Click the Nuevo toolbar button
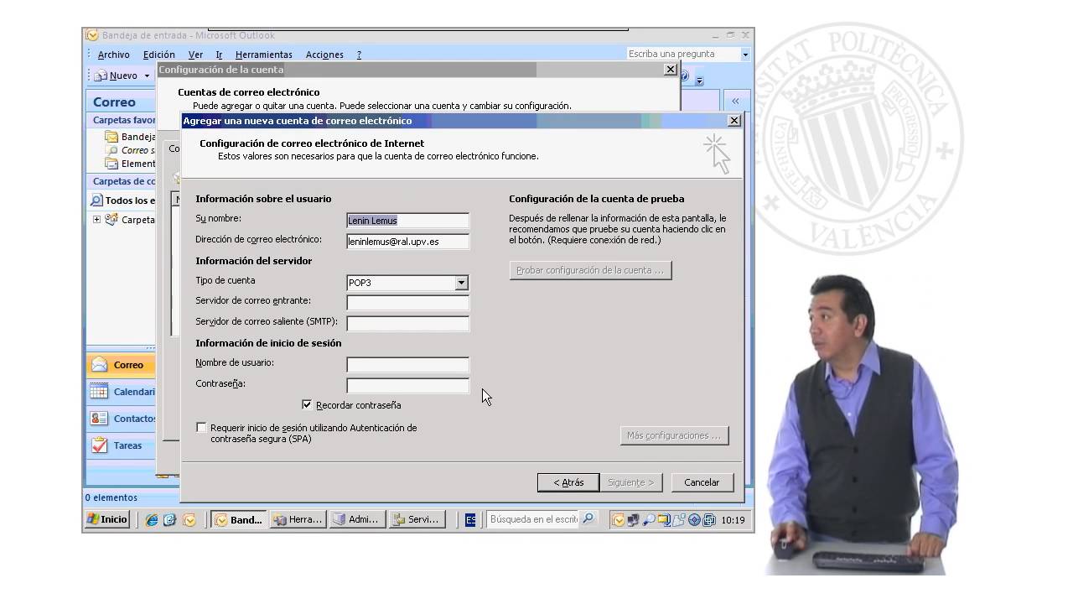The image size is (1073, 604). point(117,75)
